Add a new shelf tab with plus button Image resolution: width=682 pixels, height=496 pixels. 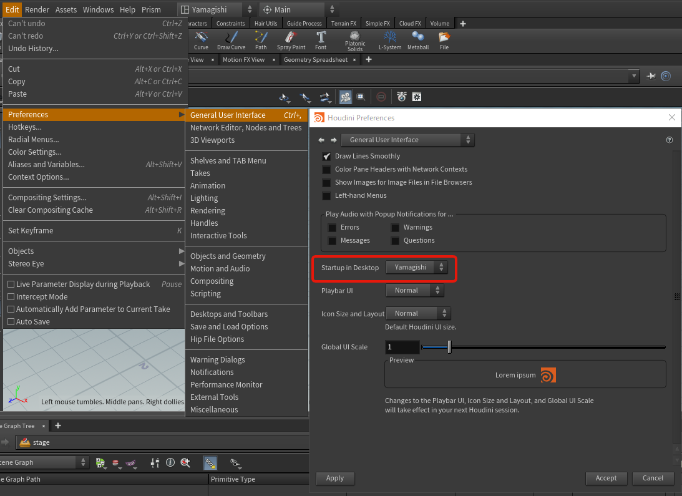[463, 24]
